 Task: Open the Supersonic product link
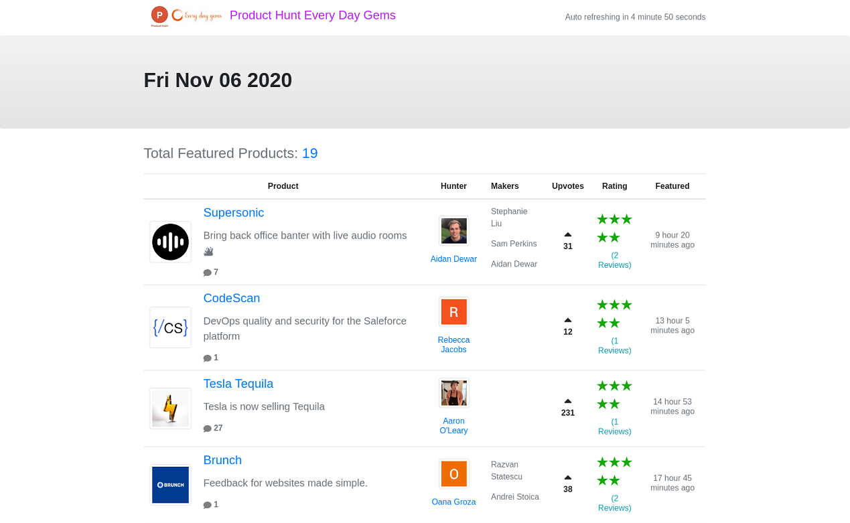pyautogui.click(x=233, y=212)
